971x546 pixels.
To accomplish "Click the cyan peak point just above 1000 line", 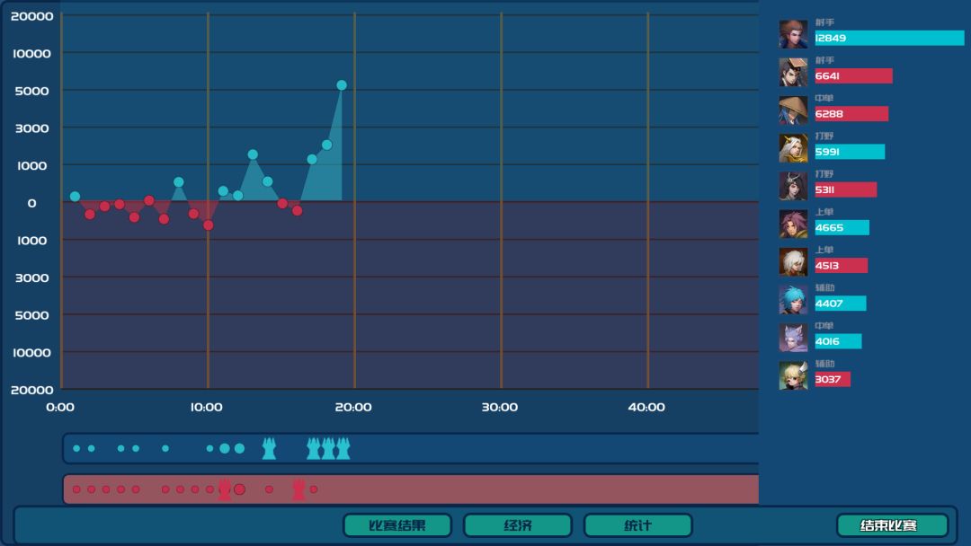I will pyautogui.click(x=253, y=154).
